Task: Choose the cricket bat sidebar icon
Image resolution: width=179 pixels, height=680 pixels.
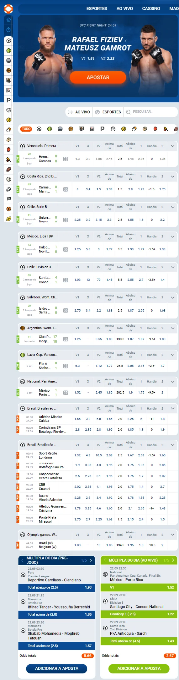Action: tap(8, 160)
